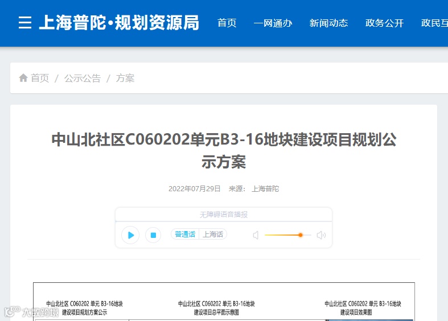
Task: Play the voice broadcast
Action: pos(130,235)
